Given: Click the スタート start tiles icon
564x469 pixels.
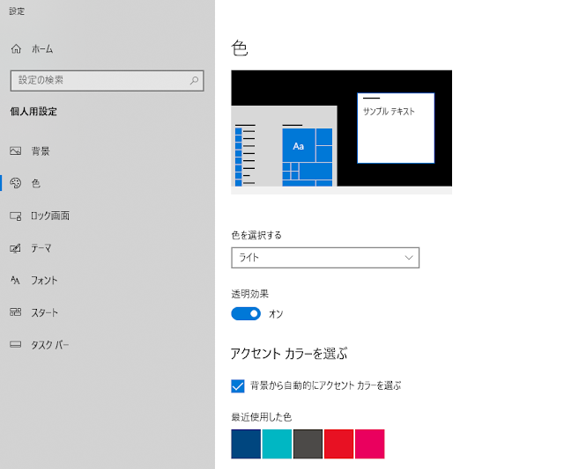Looking at the screenshot, I should click(x=16, y=312).
